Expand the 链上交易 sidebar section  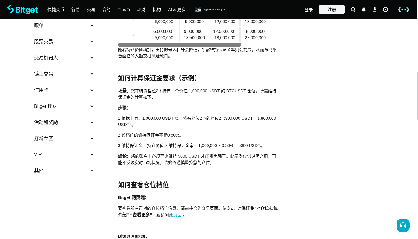(x=64, y=74)
